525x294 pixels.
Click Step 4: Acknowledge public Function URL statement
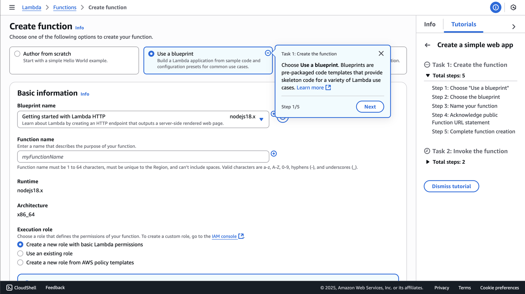point(465,118)
